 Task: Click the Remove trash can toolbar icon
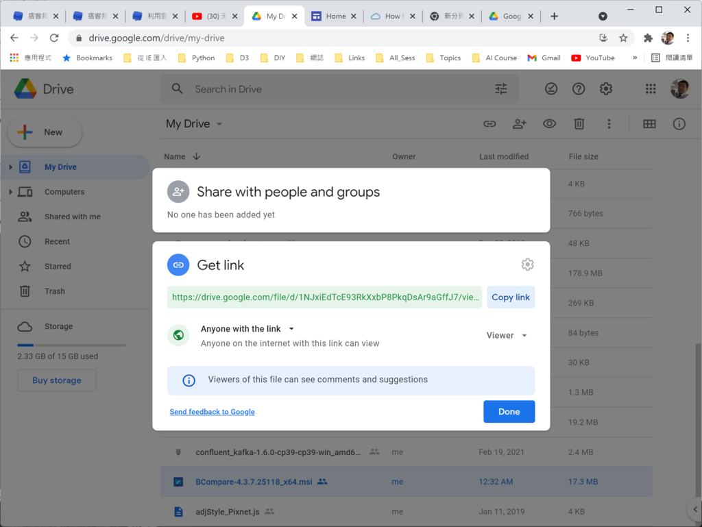click(x=579, y=124)
